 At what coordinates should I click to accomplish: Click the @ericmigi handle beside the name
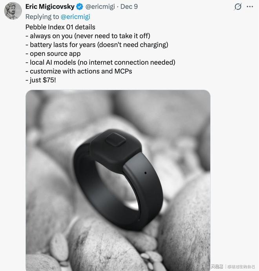(100, 7)
